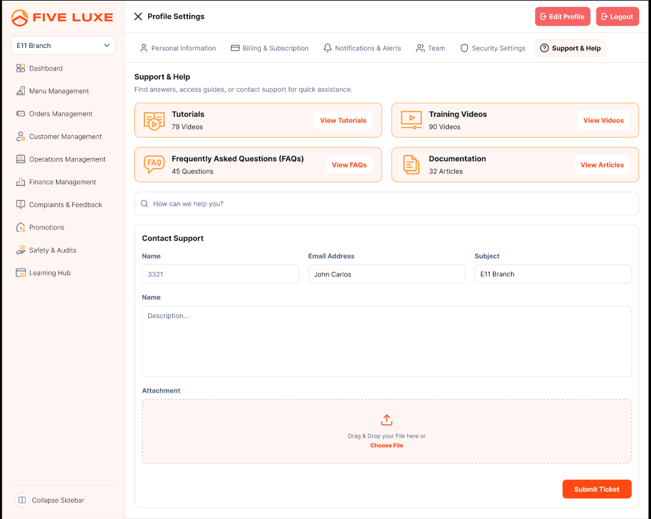Viewport: 651px width, 519px height.
Task: Click the View Tutorials button
Action: click(343, 121)
